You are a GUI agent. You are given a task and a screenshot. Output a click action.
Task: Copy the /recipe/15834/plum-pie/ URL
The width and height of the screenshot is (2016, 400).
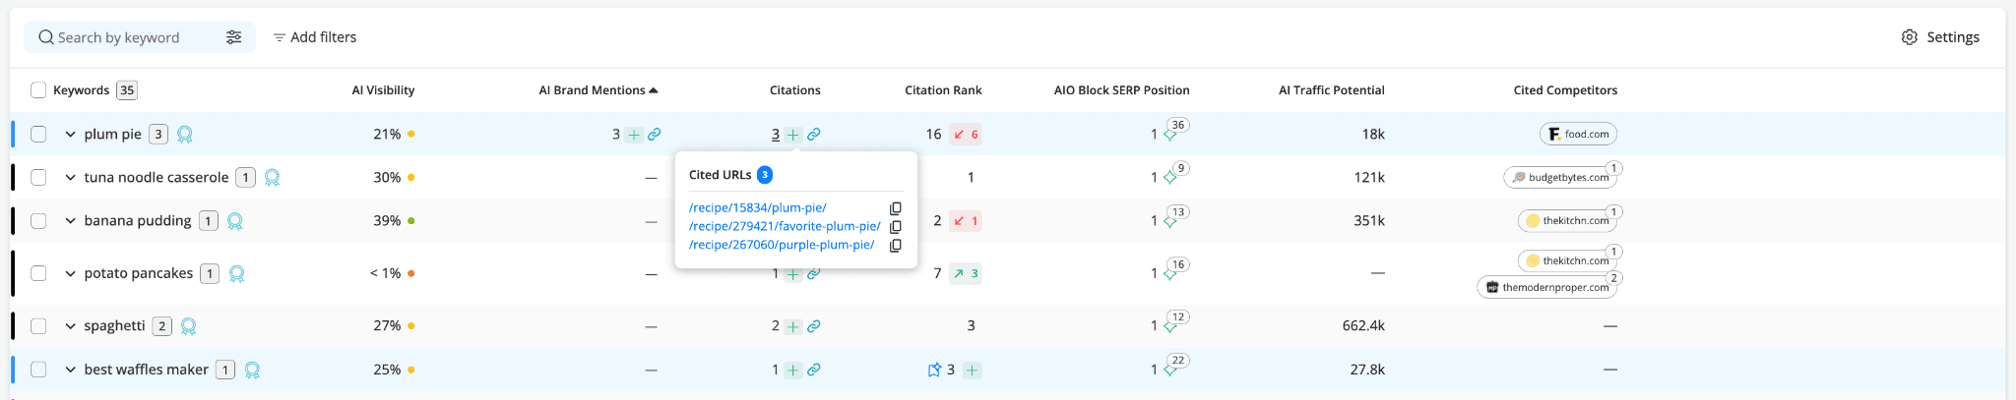pyautogui.click(x=896, y=208)
